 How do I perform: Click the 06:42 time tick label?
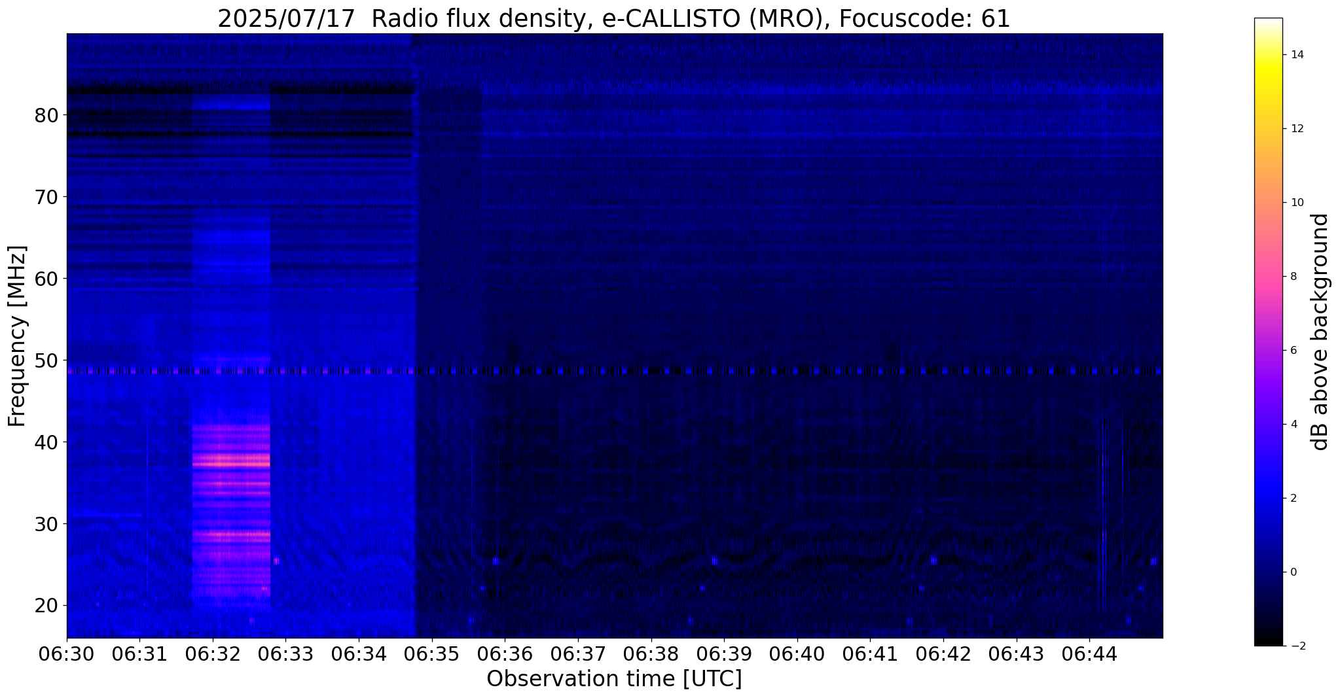pyautogui.click(x=943, y=653)
